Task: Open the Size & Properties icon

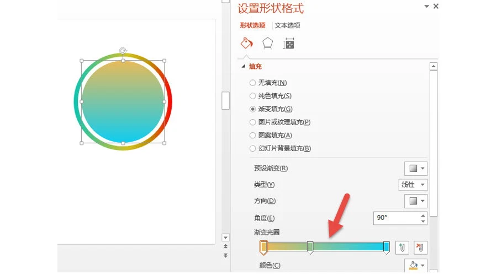Action: click(x=288, y=44)
